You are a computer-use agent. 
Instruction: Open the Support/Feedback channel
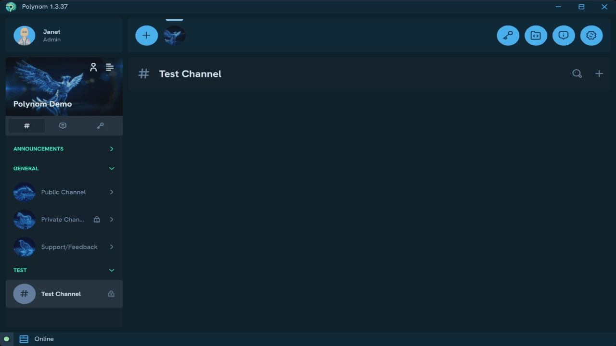[69, 247]
